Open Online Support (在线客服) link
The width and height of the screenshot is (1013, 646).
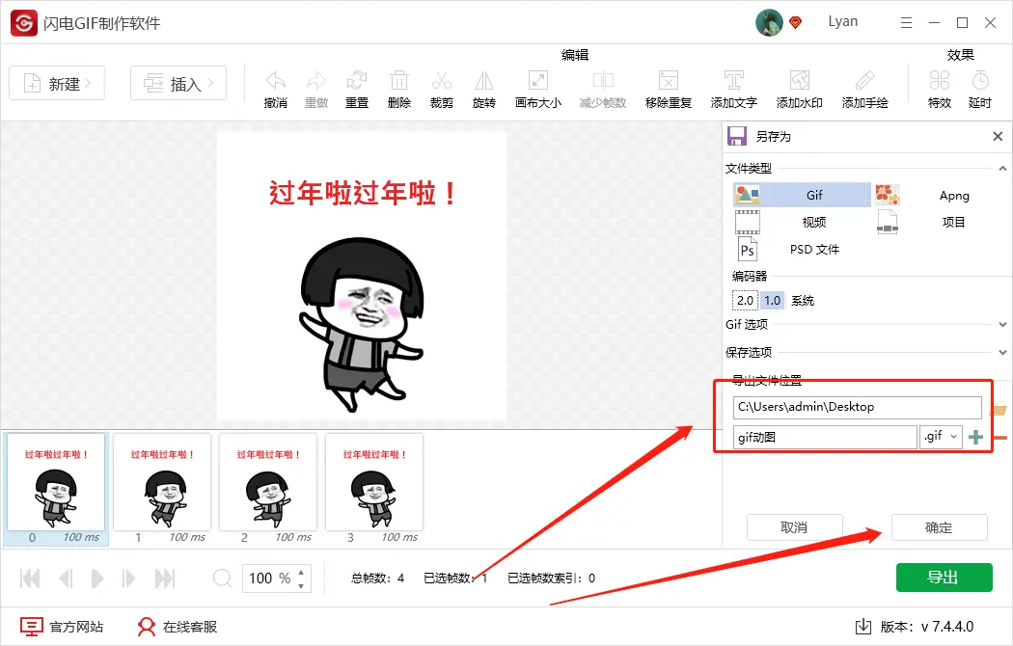(x=177, y=626)
